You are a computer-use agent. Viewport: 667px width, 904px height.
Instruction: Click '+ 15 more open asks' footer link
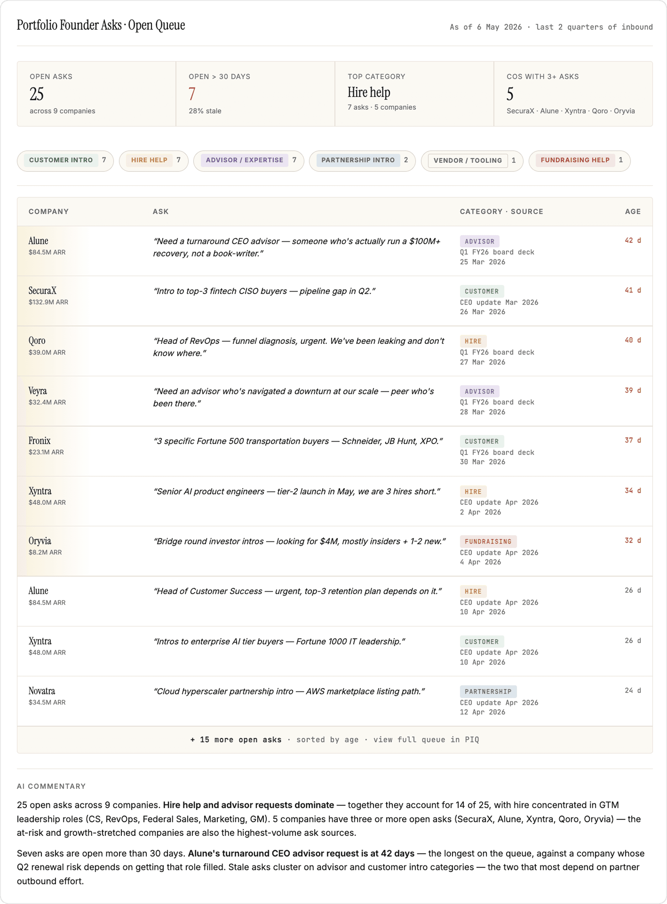pyautogui.click(x=236, y=740)
